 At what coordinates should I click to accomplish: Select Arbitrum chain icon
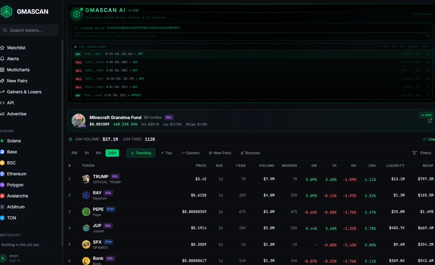click(x=2, y=207)
